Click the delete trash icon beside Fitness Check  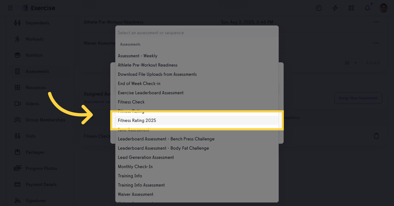click(376, 136)
